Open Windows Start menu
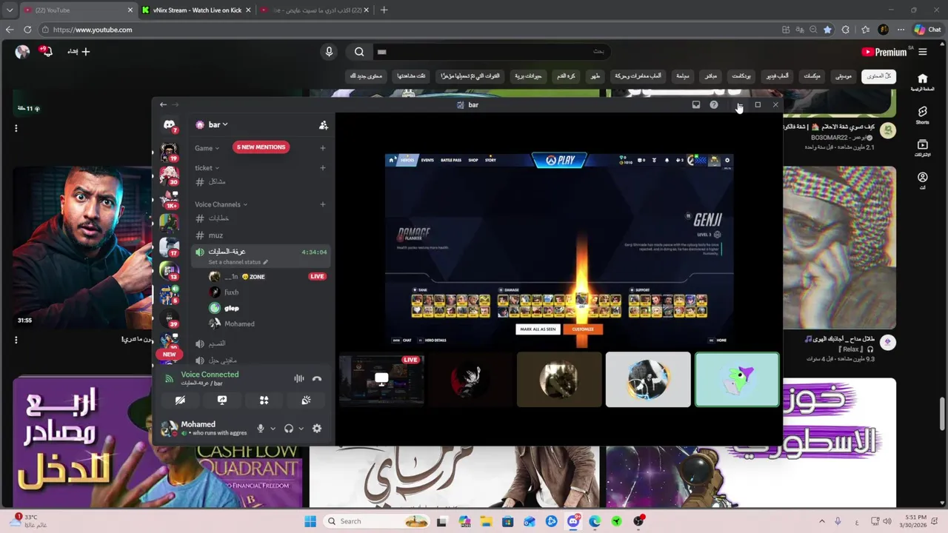 point(310,521)
